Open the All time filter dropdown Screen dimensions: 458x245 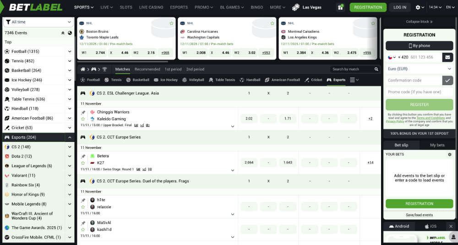38,22
